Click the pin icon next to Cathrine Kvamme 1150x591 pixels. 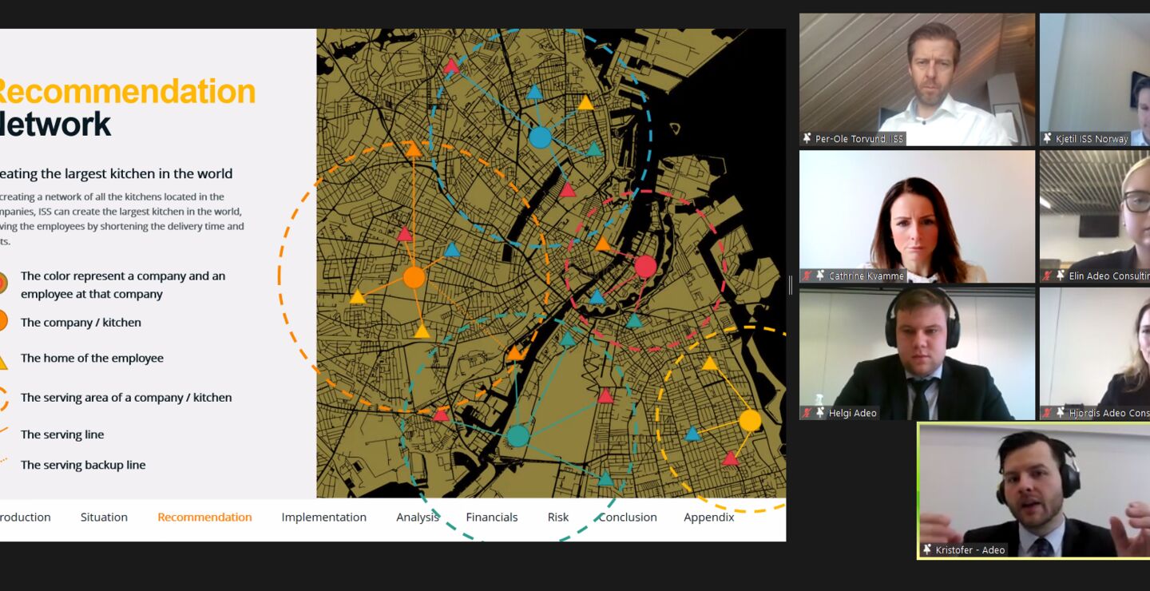[x=819, y=276]
